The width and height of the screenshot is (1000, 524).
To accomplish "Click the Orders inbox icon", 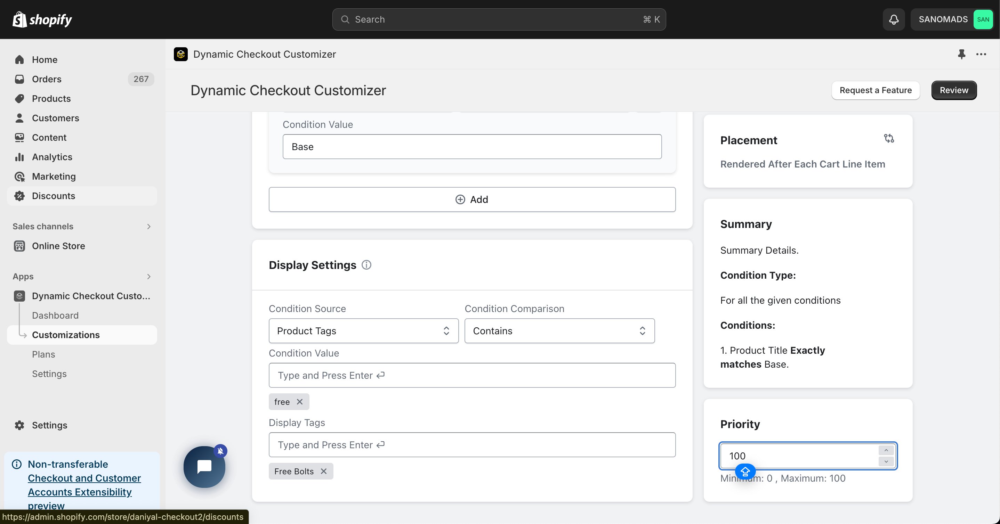I will (x=19, y=79).
